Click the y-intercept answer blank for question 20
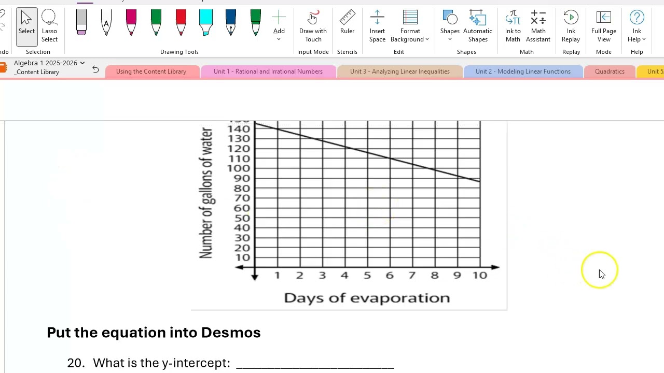Viewport: 664px width, 373px height. (x=315, y=363)
